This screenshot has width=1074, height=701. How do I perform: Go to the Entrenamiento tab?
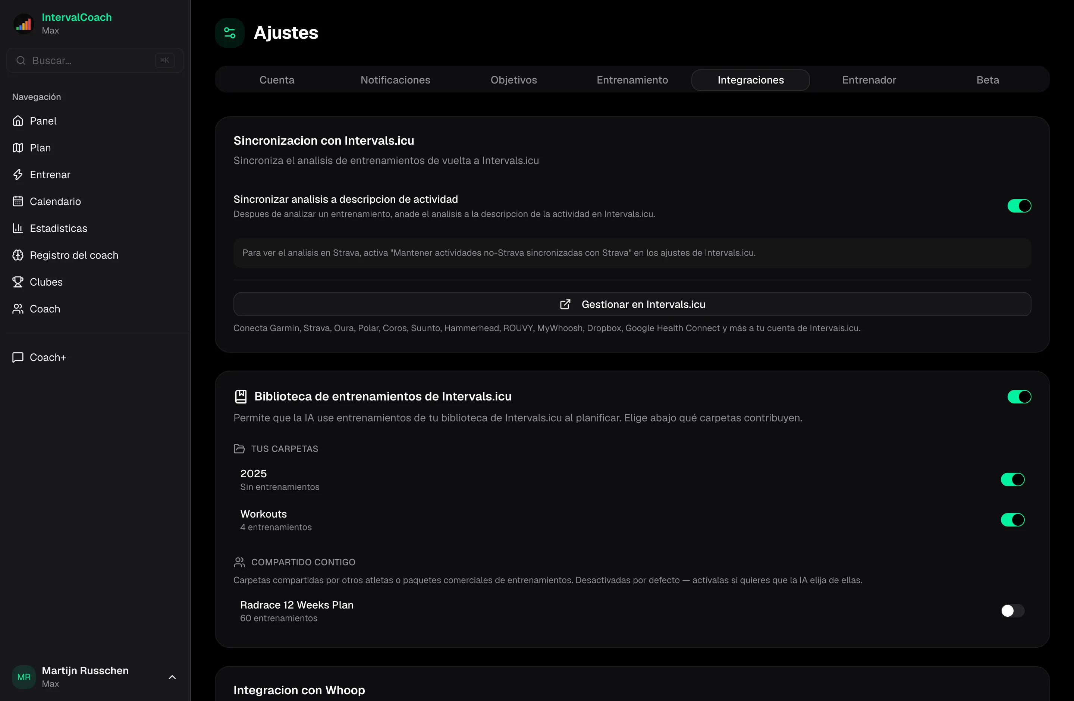coord(632,80)
